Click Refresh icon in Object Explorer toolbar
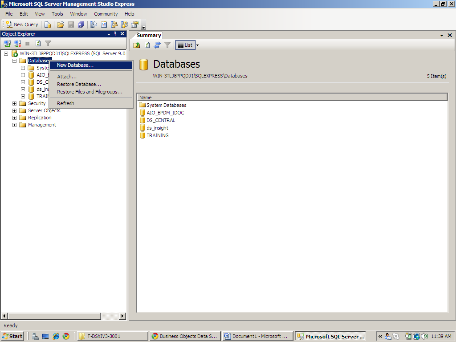This screenshot has width=456, height=342. point(38,44)
